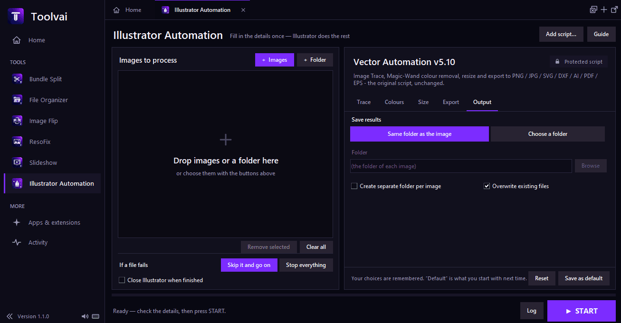Open the ResoFix tool
Viewport: 621px width, 323px height.
(52, 142)
